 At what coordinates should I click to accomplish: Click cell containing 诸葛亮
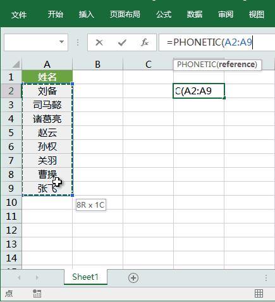pyautogui.click(x=47, y=119)
